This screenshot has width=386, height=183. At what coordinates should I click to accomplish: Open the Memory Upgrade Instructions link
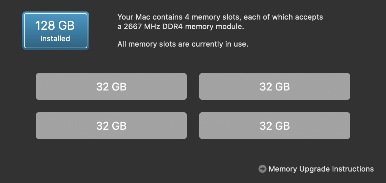point(321,169)
